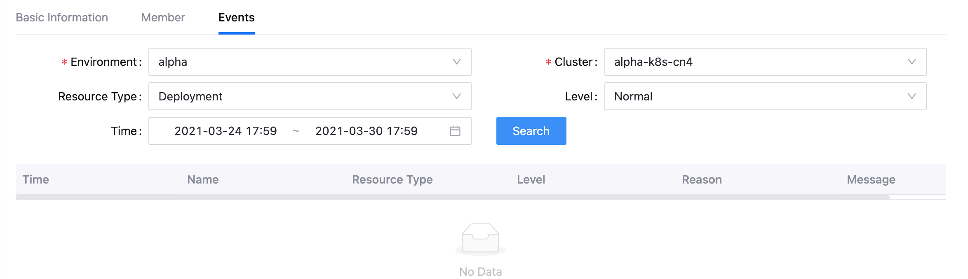
Task: Click the Resource Type column header
Action: point(392,179)
